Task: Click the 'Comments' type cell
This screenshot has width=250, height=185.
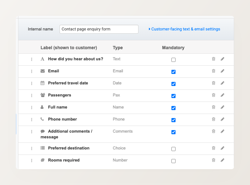Action: (123, 131)
